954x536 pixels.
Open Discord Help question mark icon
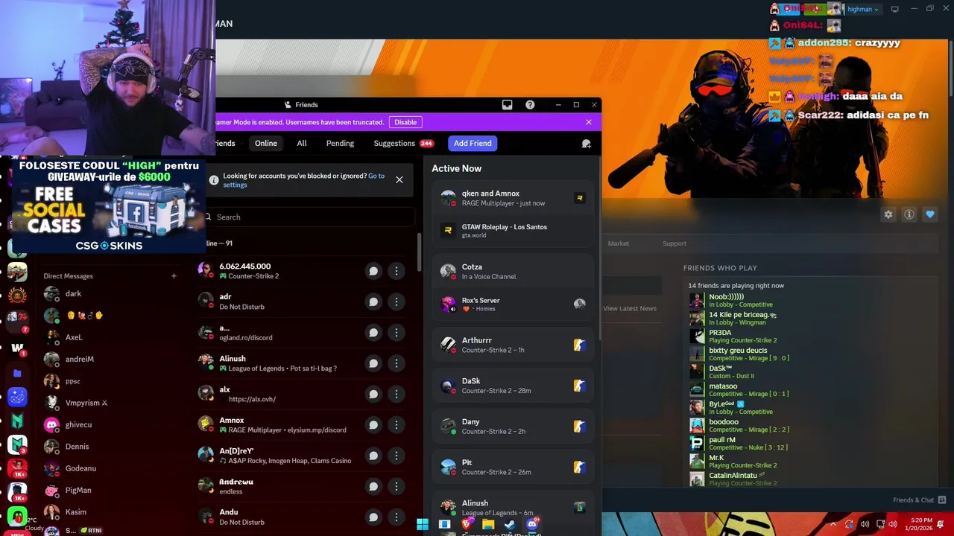click(x=530, y=105)
